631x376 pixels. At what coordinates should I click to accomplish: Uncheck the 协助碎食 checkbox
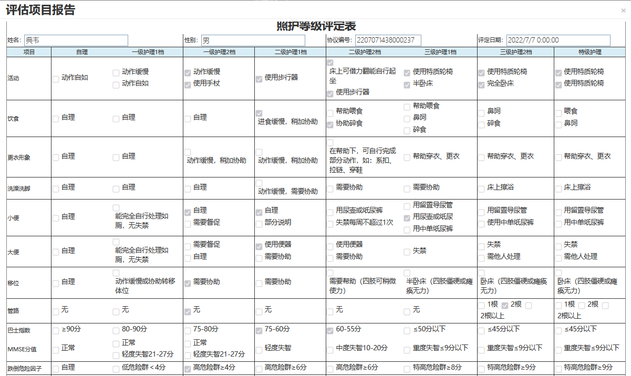(x=330, y=124)
